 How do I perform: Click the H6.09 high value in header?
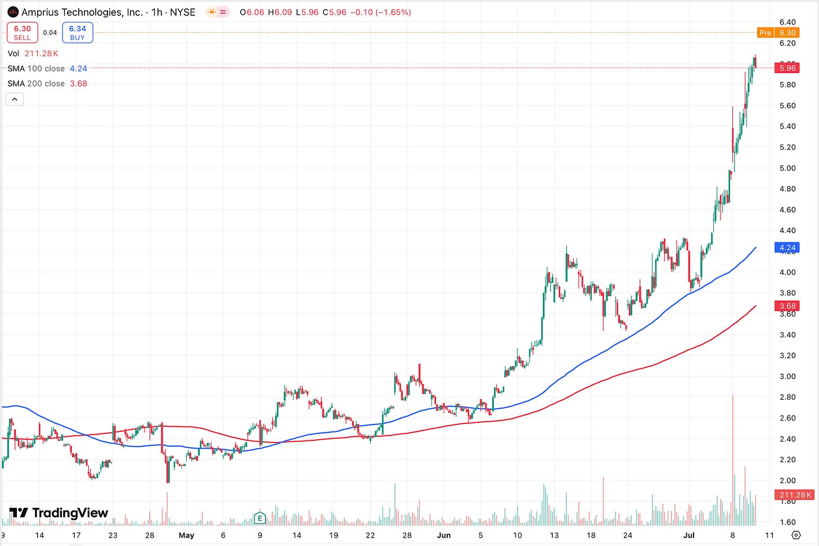tap(280, 12)
